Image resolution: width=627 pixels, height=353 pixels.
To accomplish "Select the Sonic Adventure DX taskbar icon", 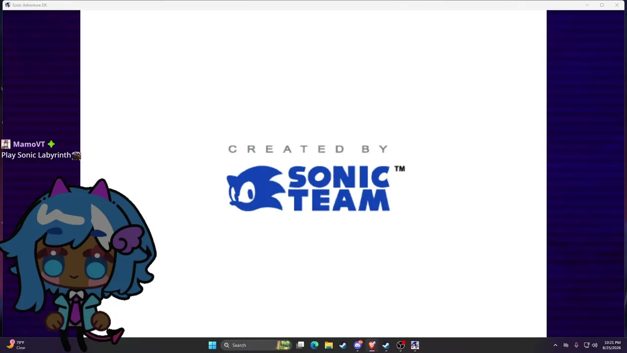I will tap(415, 345).
